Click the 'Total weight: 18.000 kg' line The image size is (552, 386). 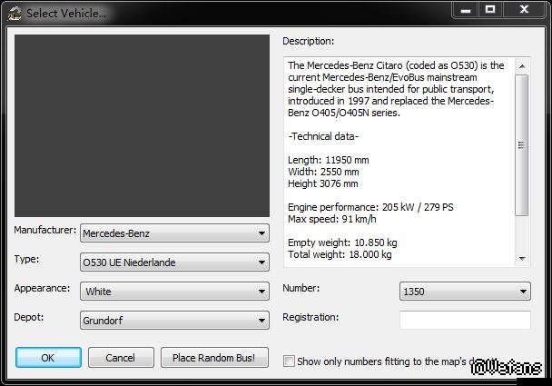coord(340,254)
